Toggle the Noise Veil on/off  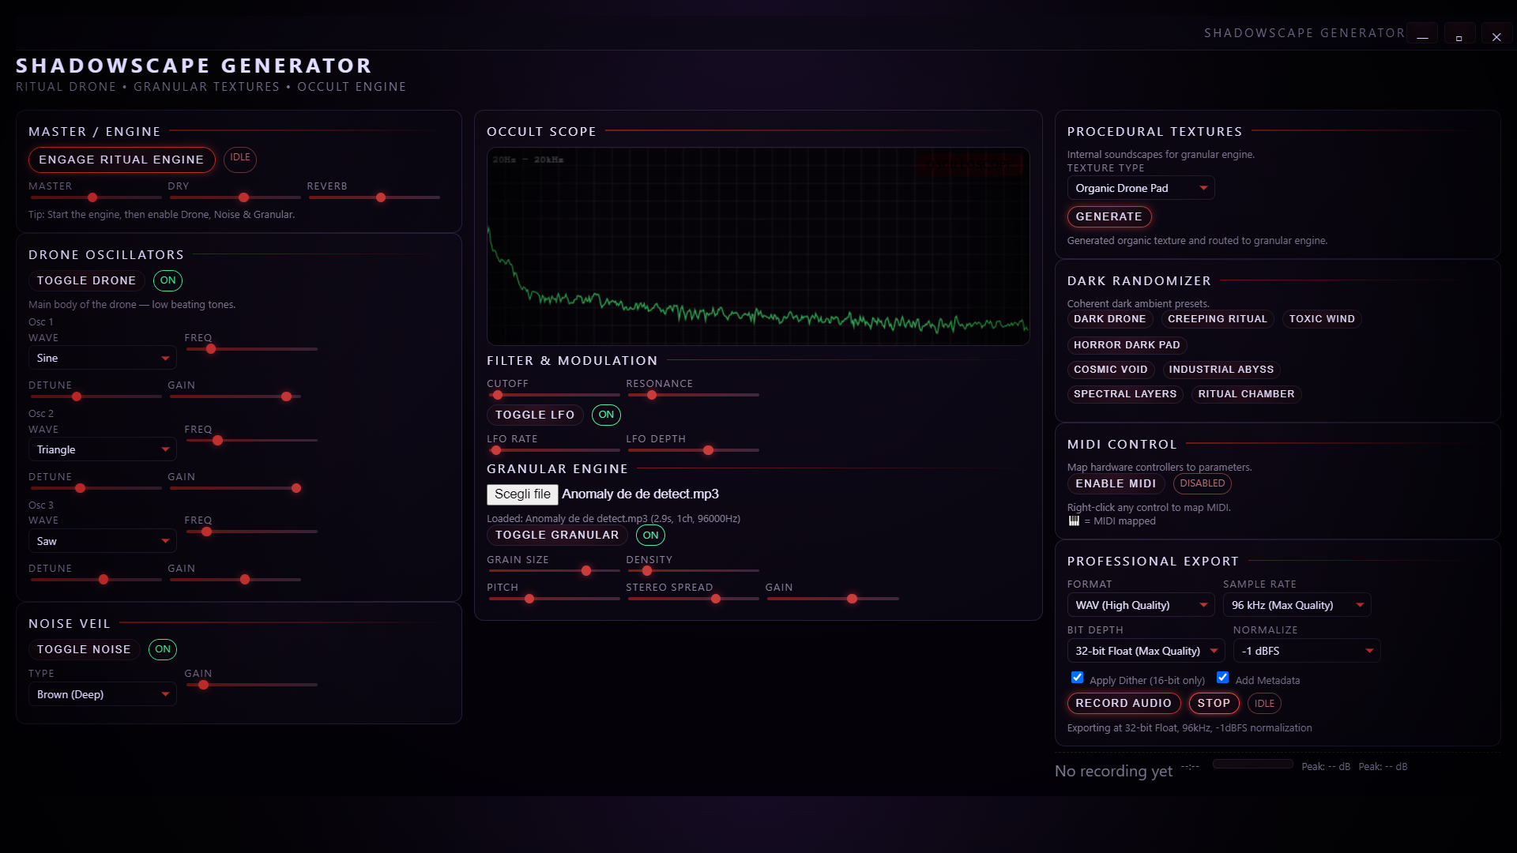(84, 649)
